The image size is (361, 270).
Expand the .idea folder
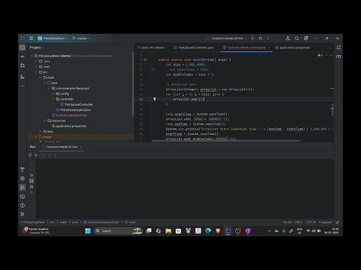tap(36, 61)
